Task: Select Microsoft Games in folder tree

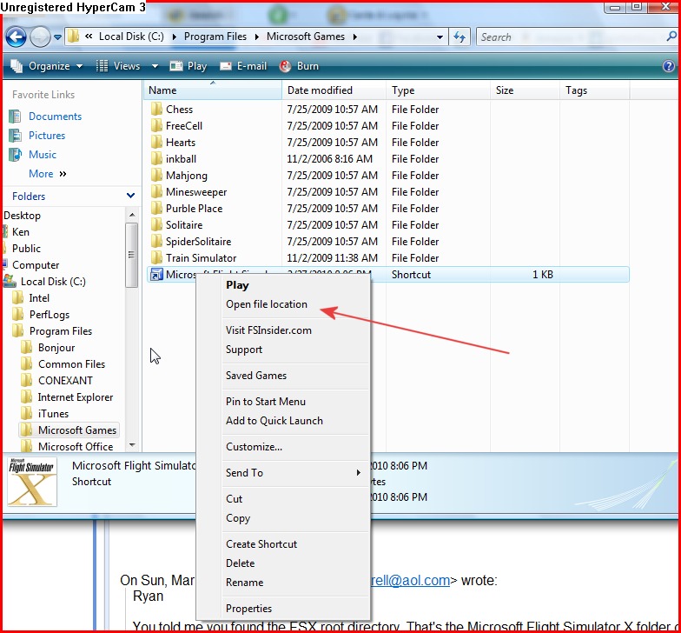Action: pyautogui.click(x=76, y=430)
